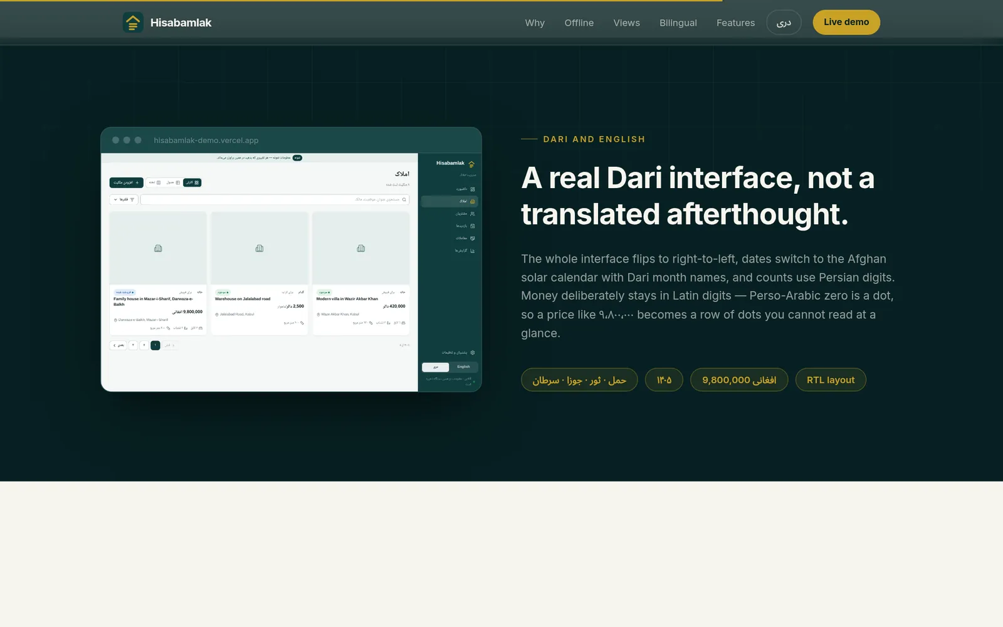Click the DARI AND ENGLISH section label
This screenshot has width=1003, height=627.
pos(594,139)
